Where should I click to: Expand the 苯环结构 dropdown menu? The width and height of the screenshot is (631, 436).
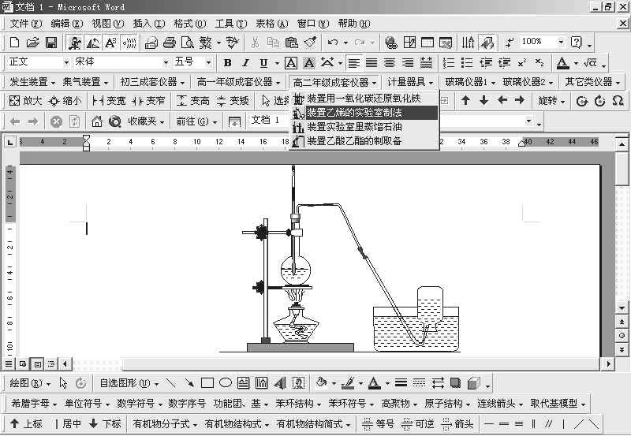tap(298, 404)
